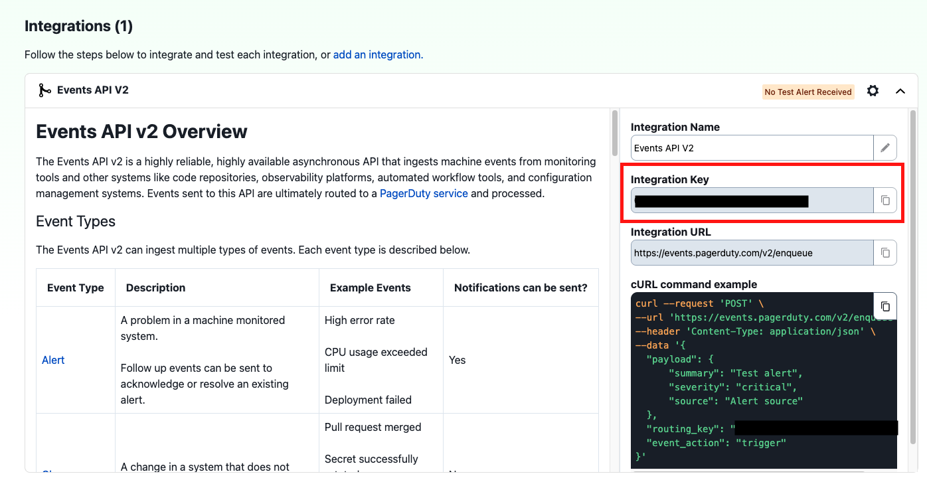The image size is (927, 484).
Task: Copy the Integration URL to clipboard
Action: [x=886, y=252]
